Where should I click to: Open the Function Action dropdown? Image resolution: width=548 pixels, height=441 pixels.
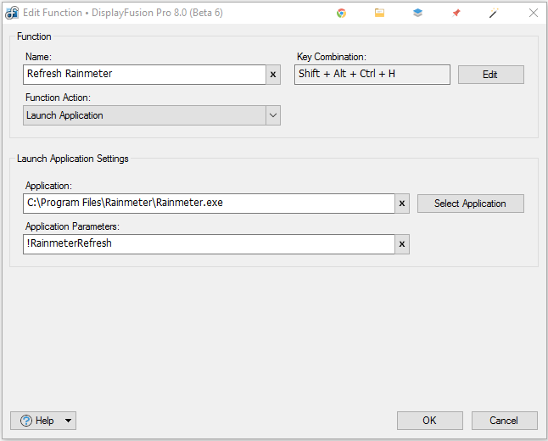click(x=272, y=115)
